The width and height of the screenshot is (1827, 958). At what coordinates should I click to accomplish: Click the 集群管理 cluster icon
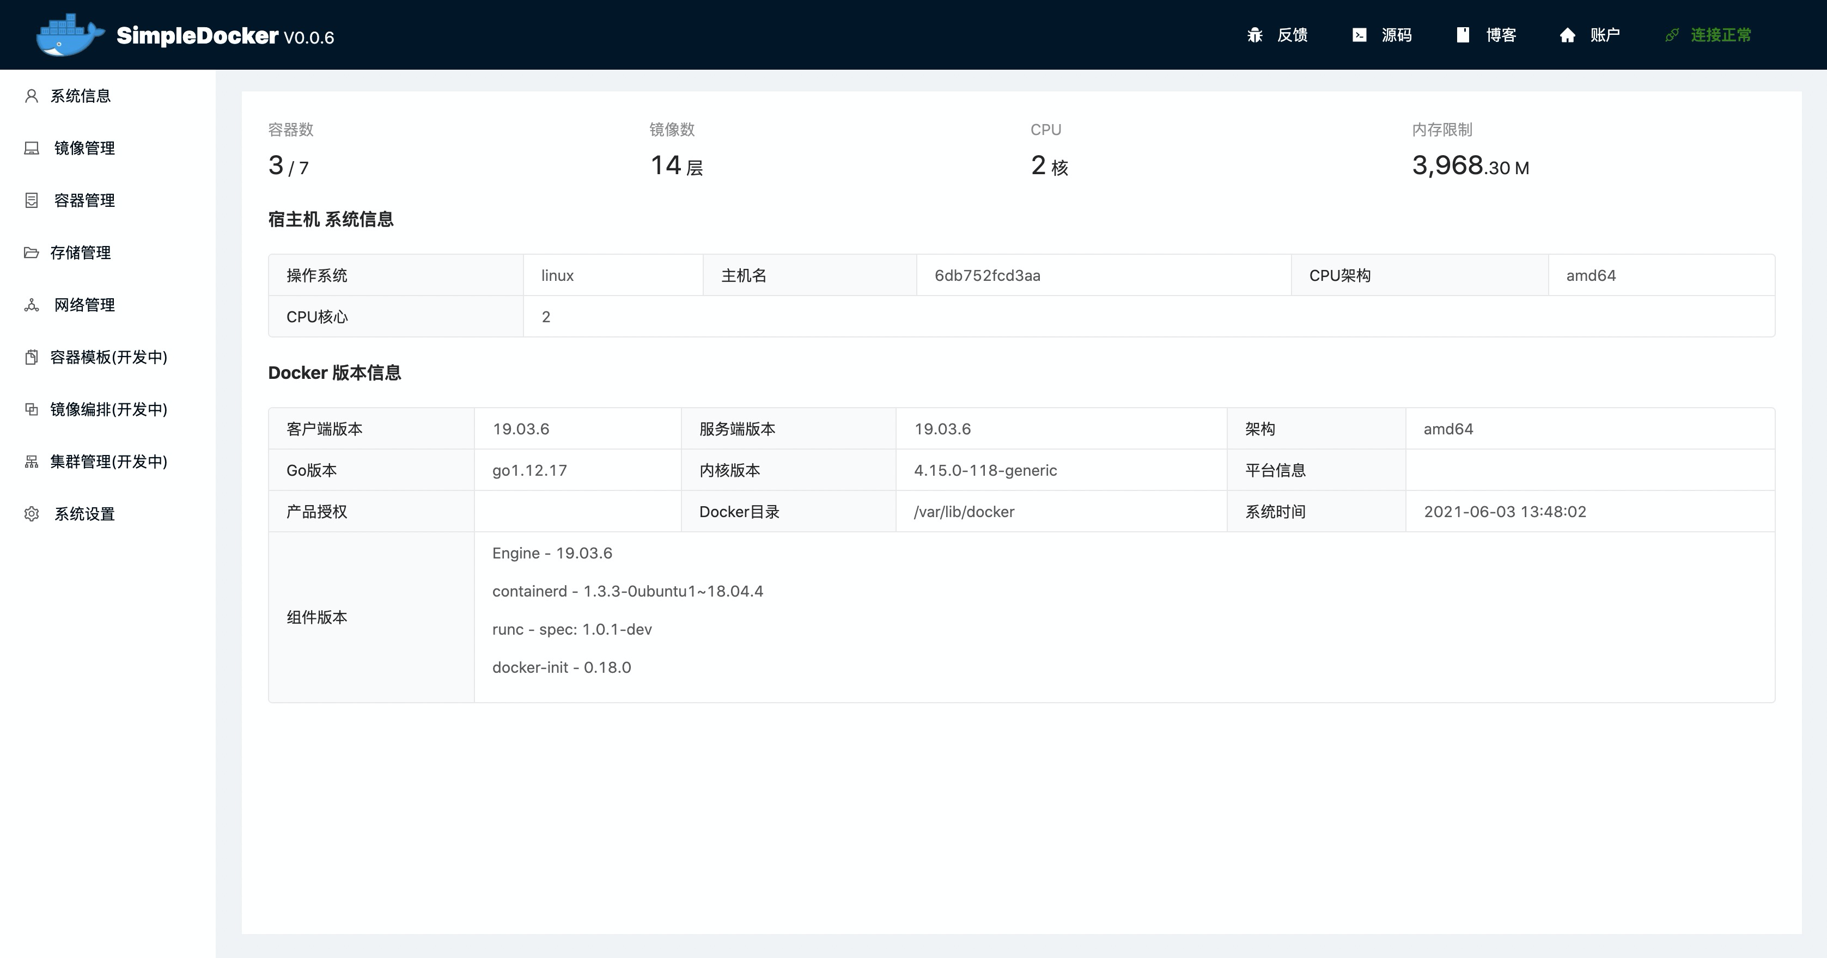pyautogui.click(x=31, y=462)
